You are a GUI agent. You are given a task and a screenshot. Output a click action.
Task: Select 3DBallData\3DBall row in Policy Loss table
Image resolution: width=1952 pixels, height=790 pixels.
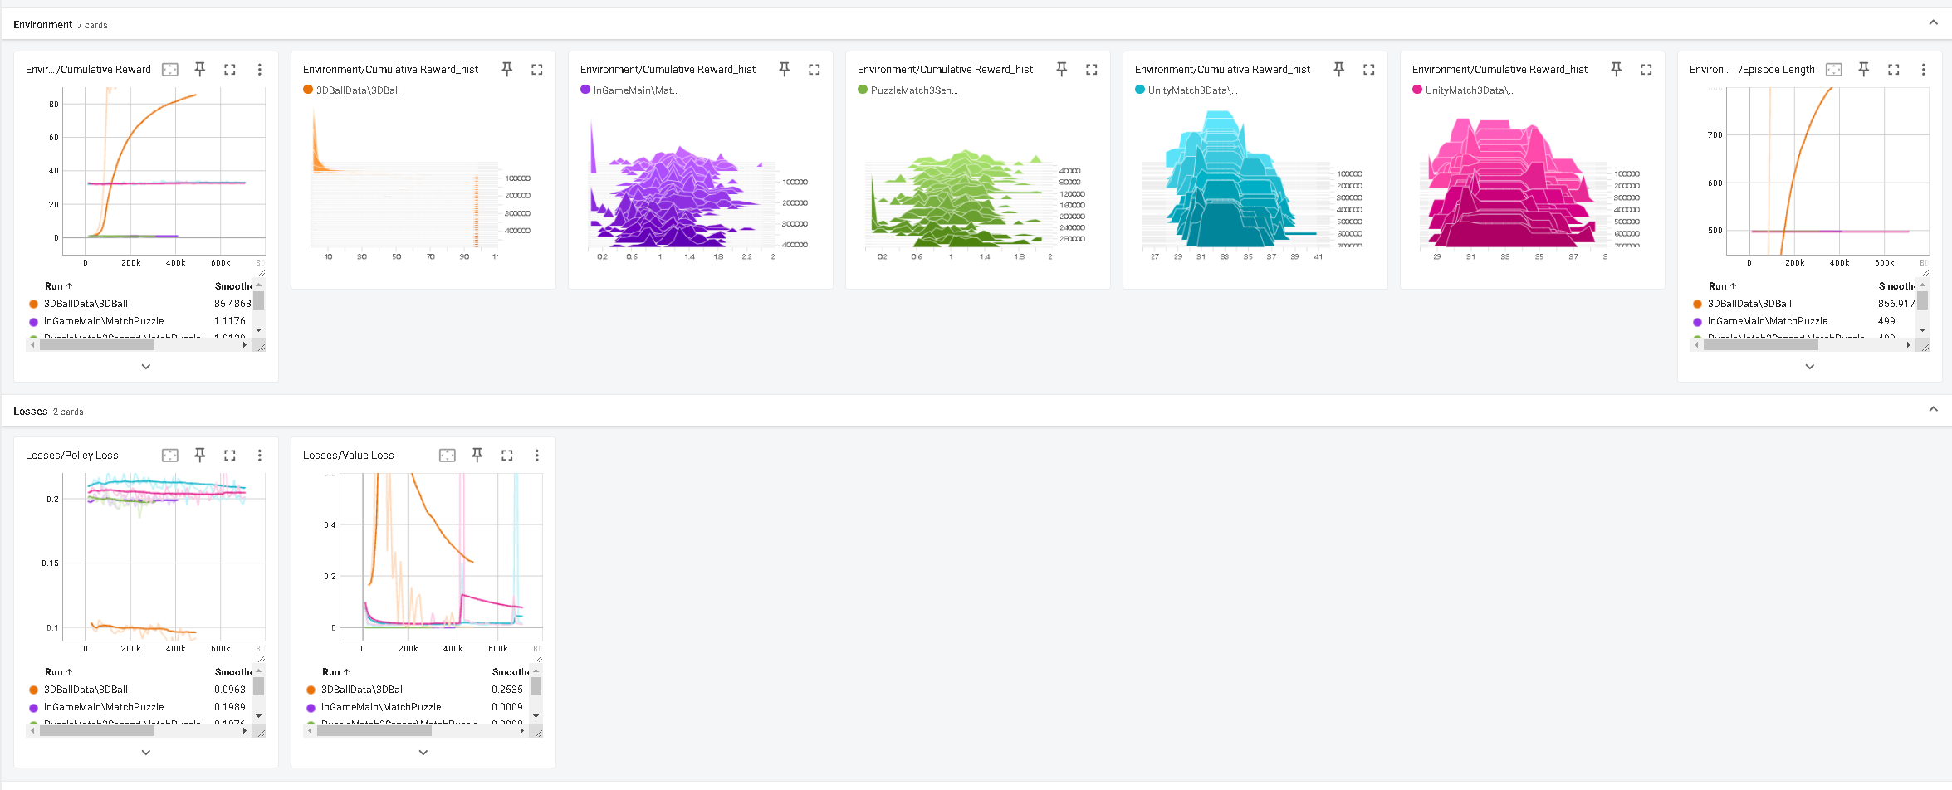coord(139,690)
